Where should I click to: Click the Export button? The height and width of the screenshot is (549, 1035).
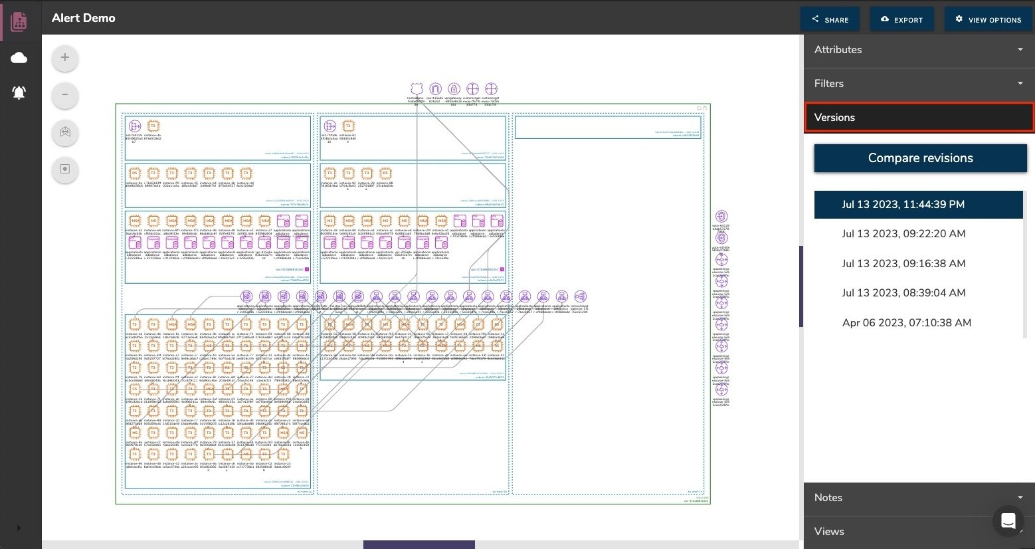click(x=901, y=19)
